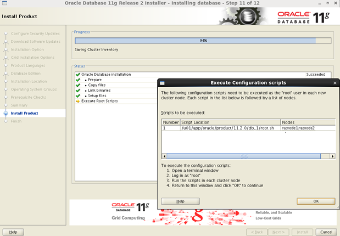Click the 94% progress bar
This screenshot has width=340, height=236.
pos(203,41)
